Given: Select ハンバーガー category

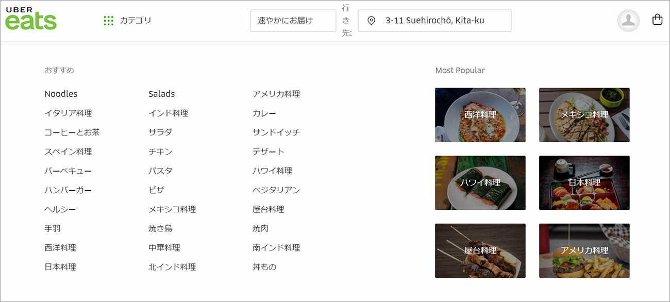Looking at the screenshot, I should coord(68,190).
